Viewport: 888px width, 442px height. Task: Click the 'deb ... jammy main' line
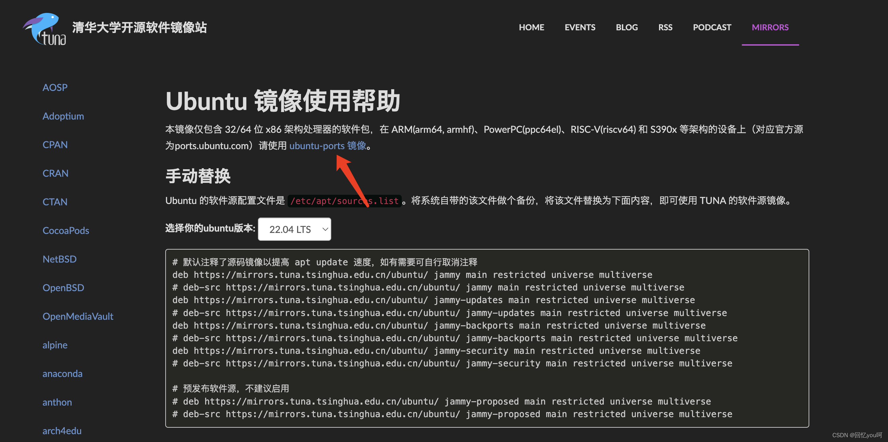pos(412,275)
